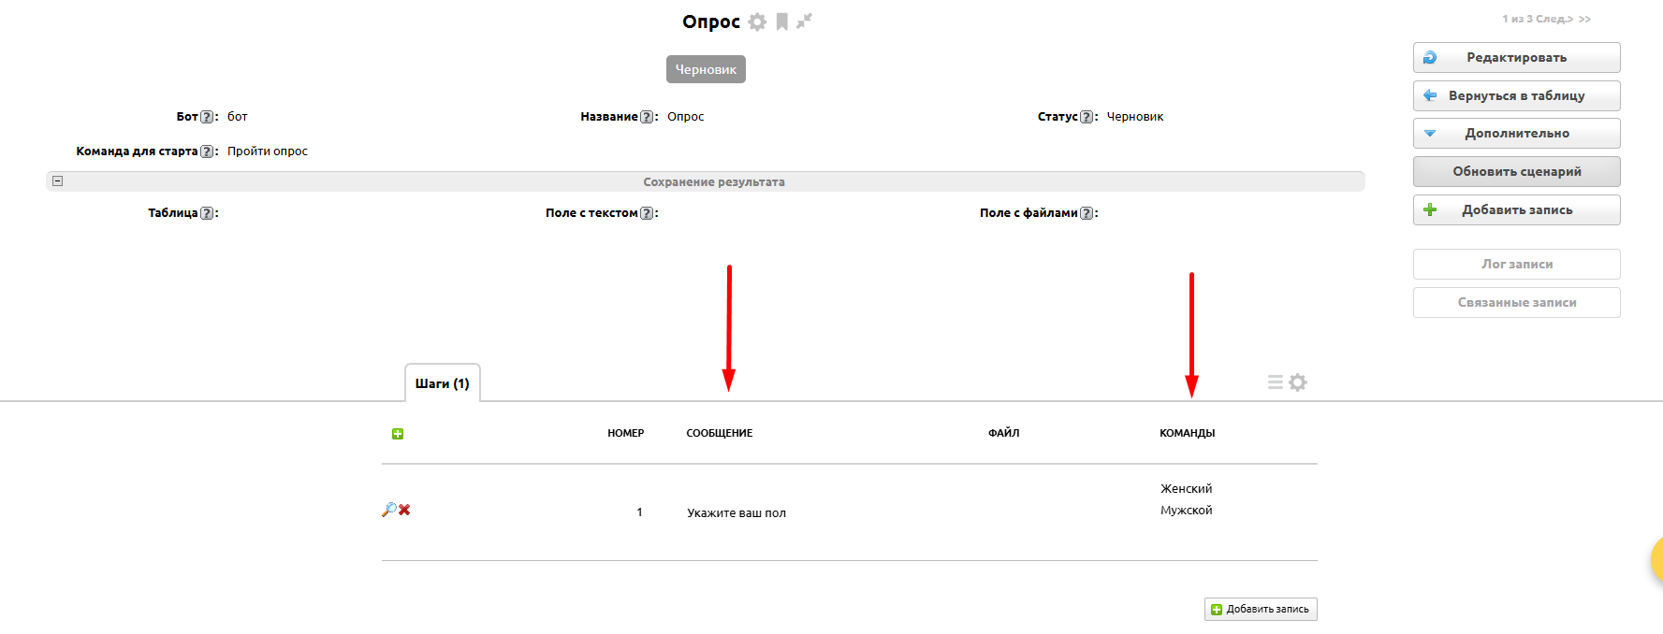The width and height of the screenshot is (1663, 634).
Task: Open help icon beside Поле с текстом
Action: (x=647, y=213)
